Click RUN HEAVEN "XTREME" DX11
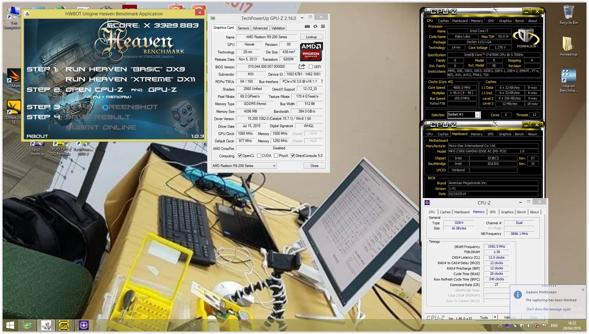589x334 pixels. pyautogui.click(x=130, y=79)
